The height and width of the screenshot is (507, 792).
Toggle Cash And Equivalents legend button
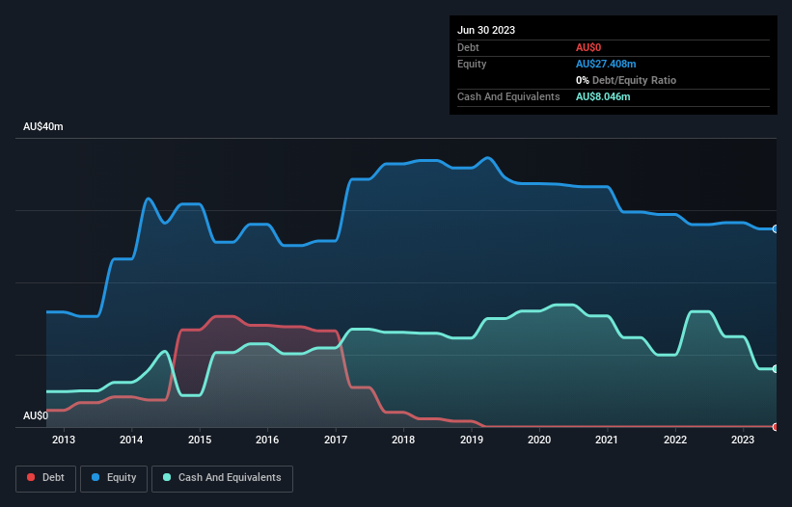click(222, 478)
